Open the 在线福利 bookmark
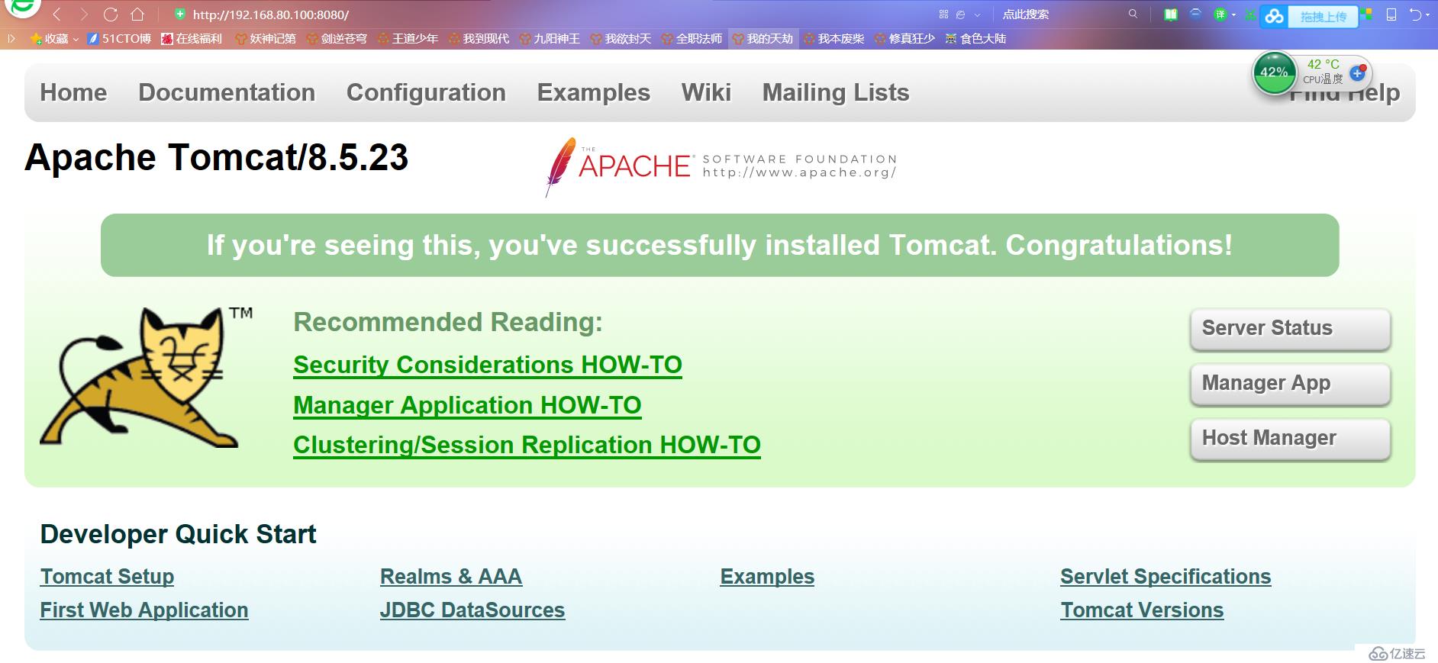The height and width of the screenshot is (663, 1438). [x=192, y=38]
